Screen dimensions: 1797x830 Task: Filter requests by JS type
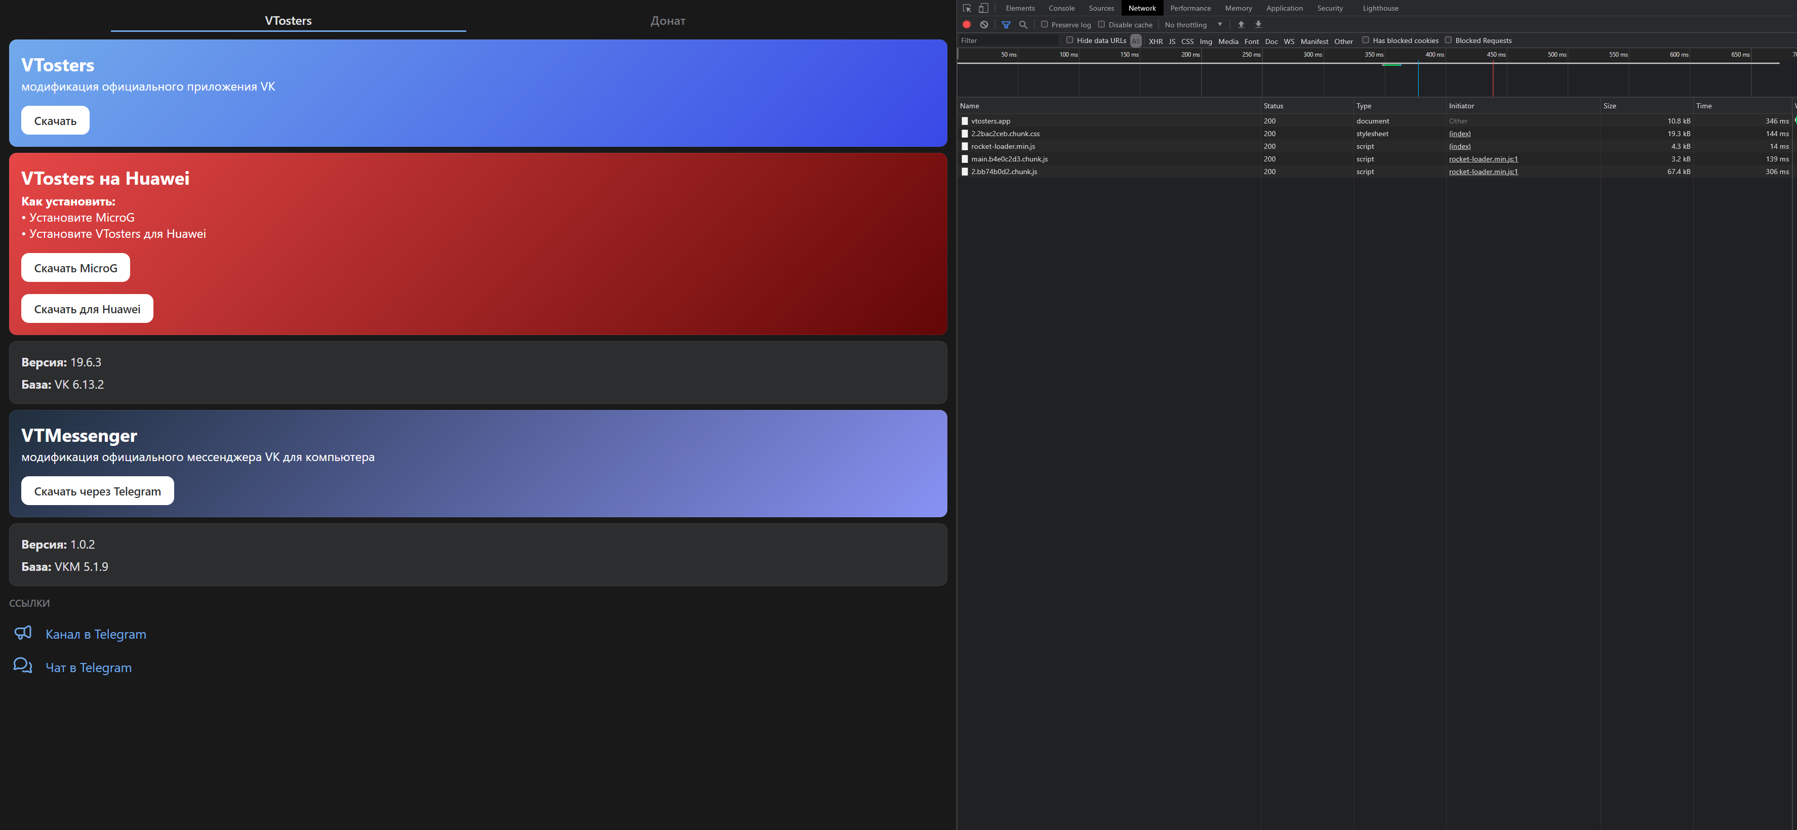click(1172, 41)
